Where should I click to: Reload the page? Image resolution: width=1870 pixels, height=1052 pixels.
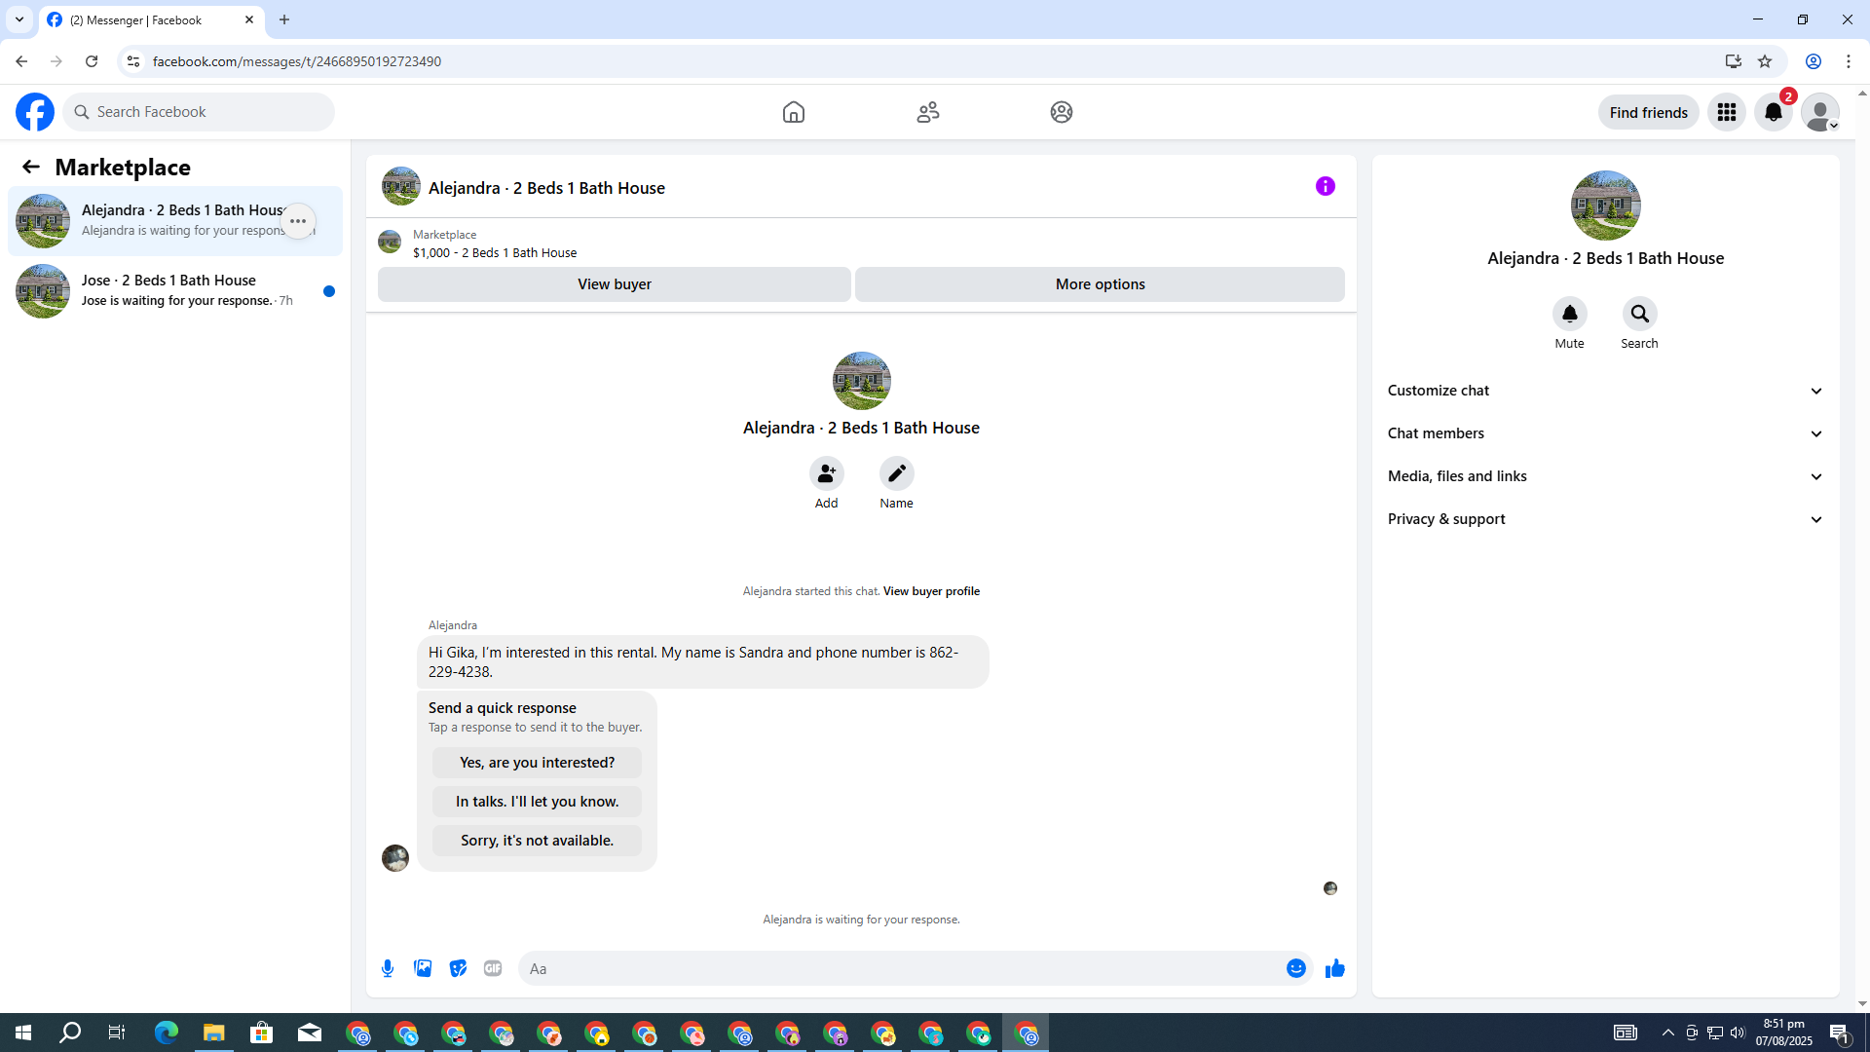point(92,61)
